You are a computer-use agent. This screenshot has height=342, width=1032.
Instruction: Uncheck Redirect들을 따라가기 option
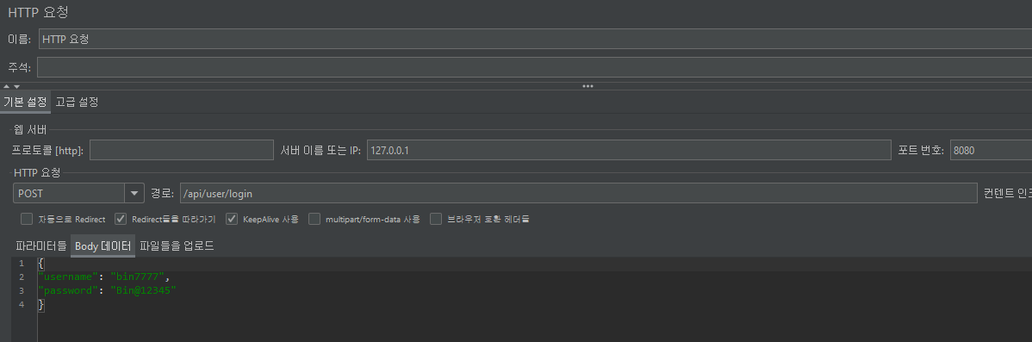coord(121,219)
